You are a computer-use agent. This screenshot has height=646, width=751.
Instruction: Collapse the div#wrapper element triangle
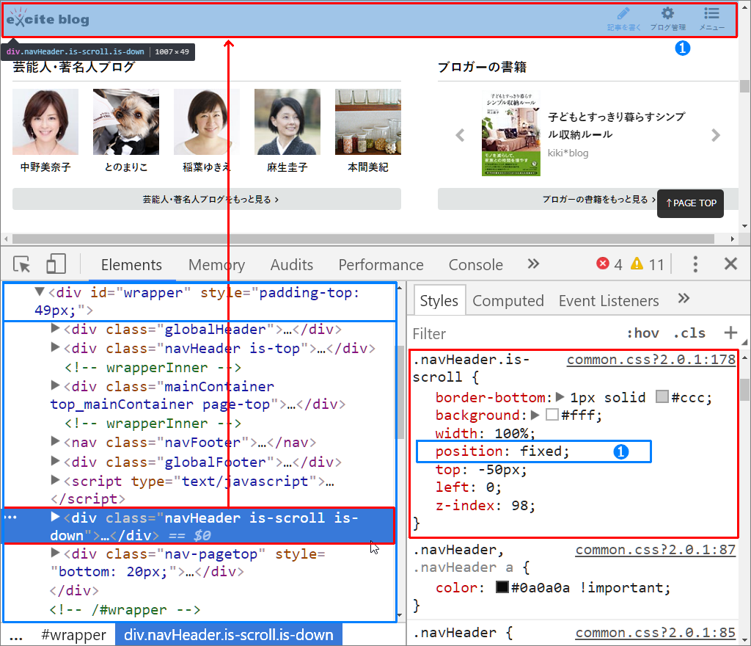click(40, 291)
